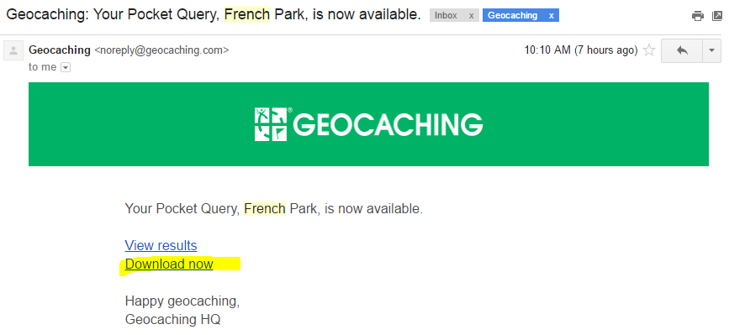745x335 pixels.
Task: Click the noreply@geocaching.com address
Action: (161, 50)
